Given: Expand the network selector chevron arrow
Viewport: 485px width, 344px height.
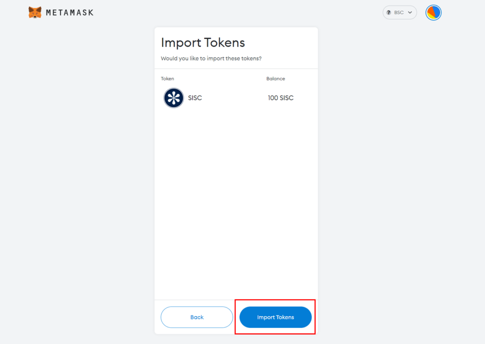Looking at the screenshot, I should (410, 12).
